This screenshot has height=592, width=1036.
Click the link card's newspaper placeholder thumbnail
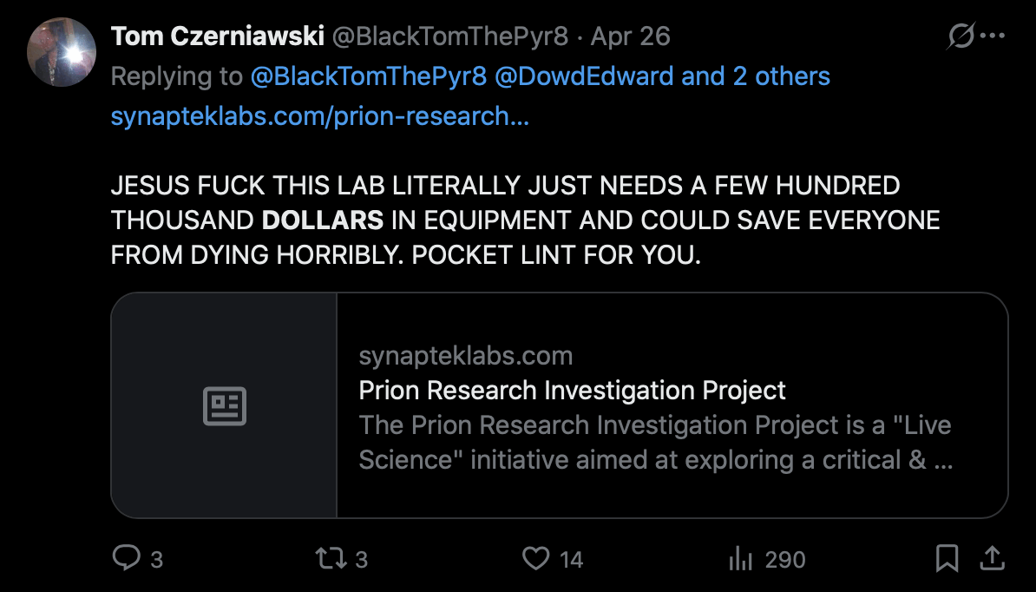tap(224, 405)
